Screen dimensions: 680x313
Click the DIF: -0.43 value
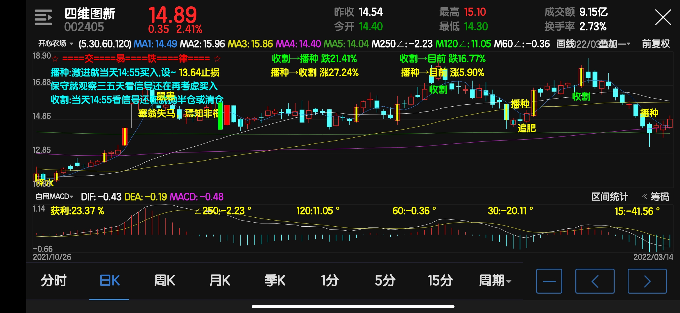(101, 197)
